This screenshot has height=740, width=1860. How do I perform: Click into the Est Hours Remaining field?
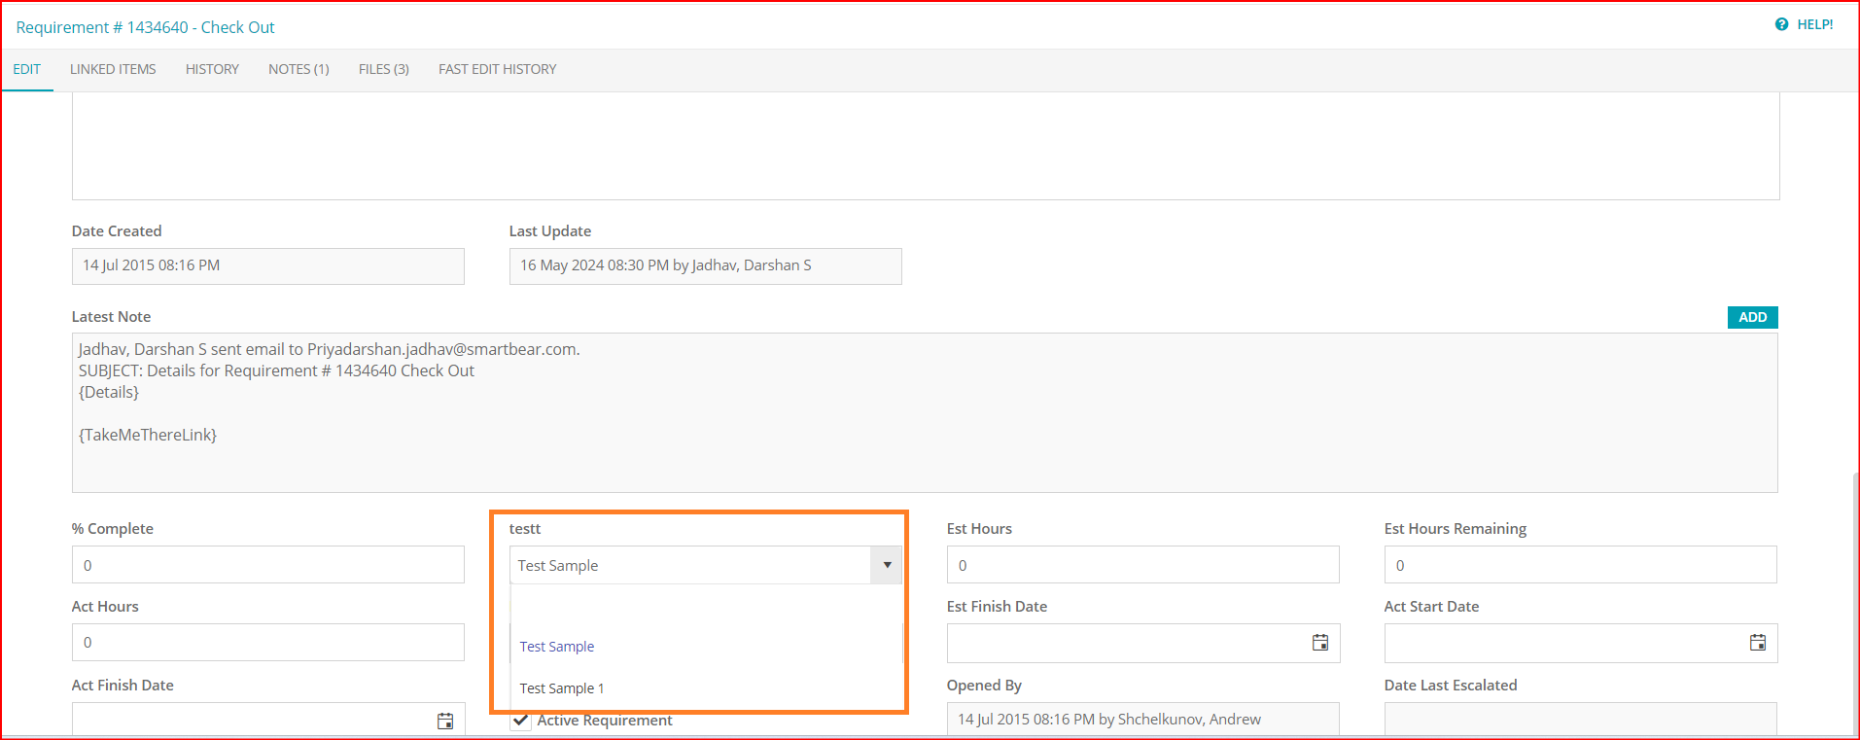pyautogui.click(x=1580, y=565)
